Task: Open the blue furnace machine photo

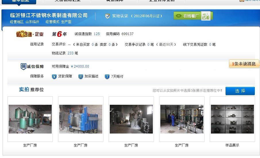Action: tap(81, 119)
